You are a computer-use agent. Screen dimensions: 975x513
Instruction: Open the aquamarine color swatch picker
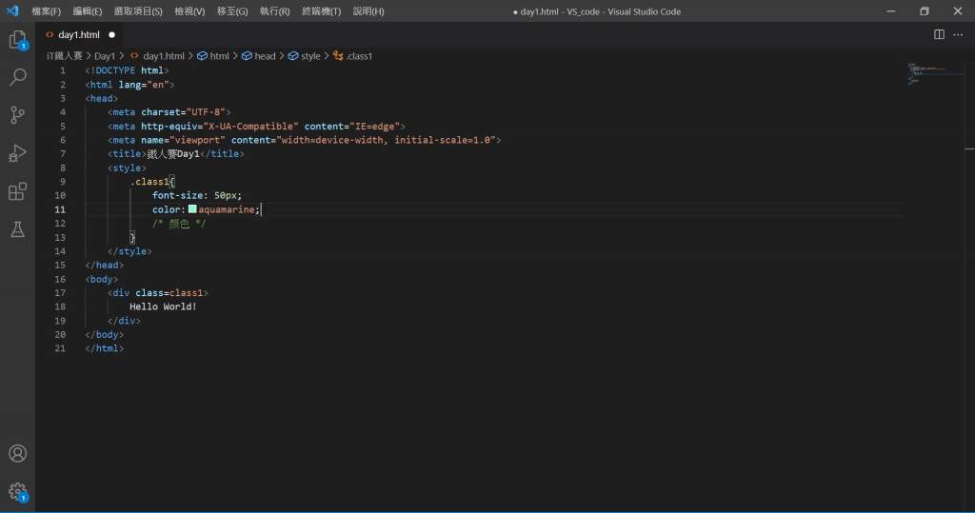coord(192,209)
